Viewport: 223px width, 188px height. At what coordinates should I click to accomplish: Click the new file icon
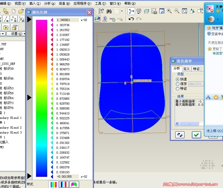[x=14, y=11]
